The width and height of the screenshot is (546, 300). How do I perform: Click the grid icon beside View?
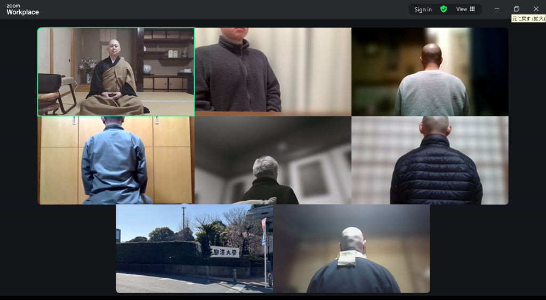472,9
